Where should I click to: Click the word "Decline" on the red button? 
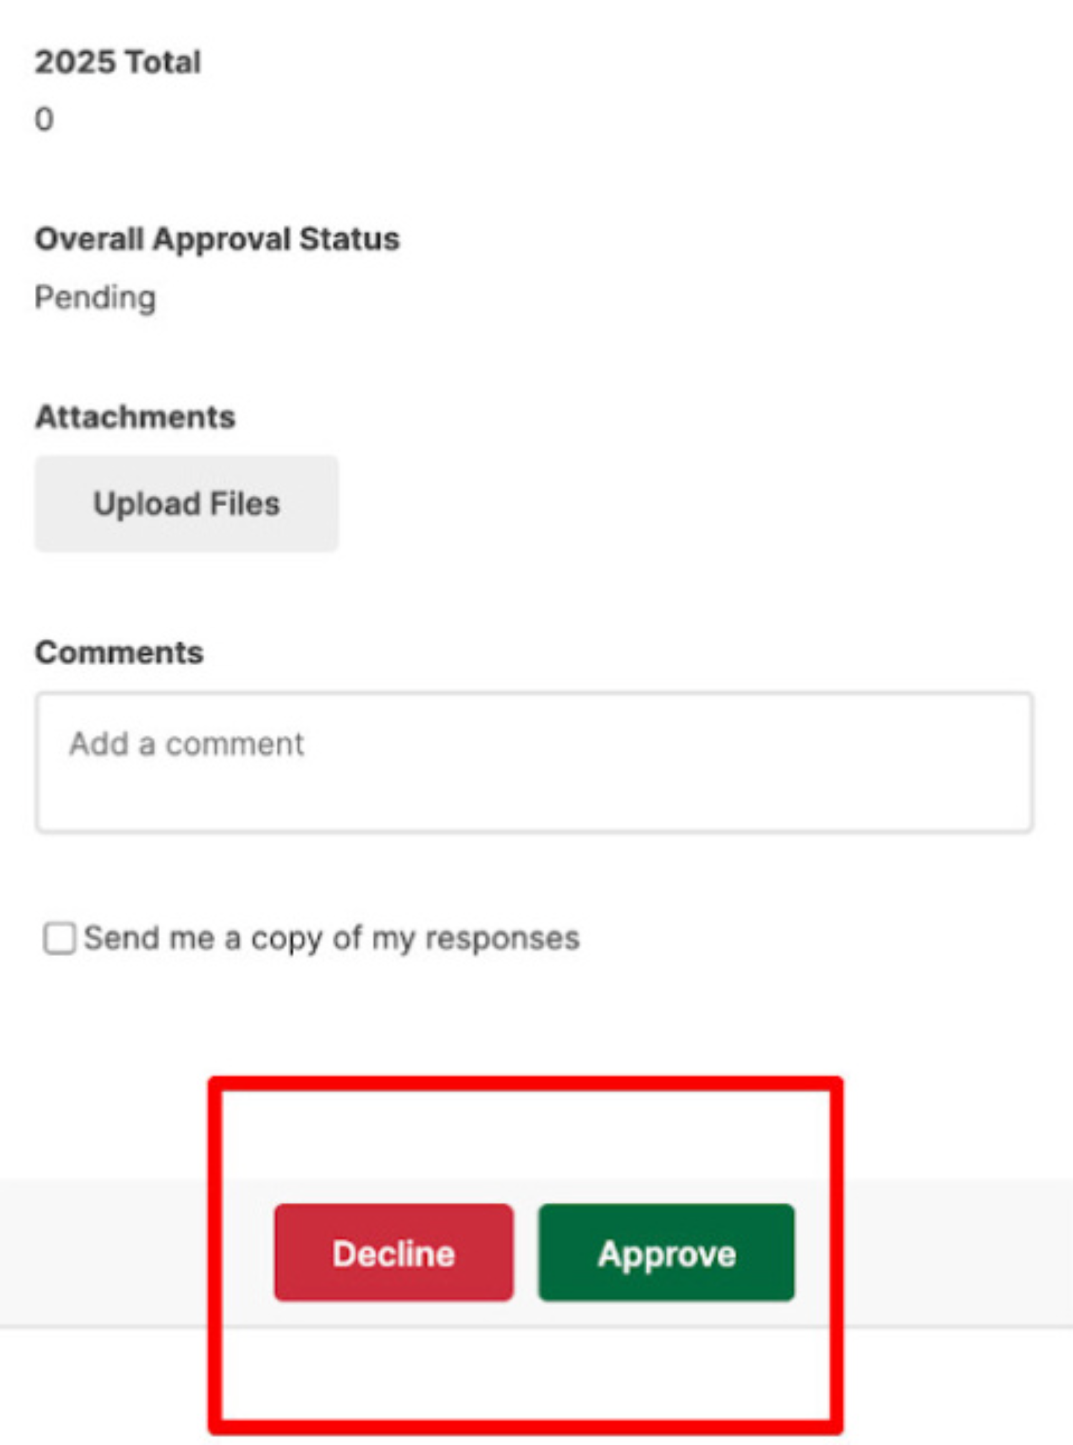point(394,1253)
